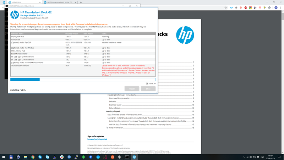284x160 pixels.
Task: Close the c06102813 browser tab
Action: (x=40, y=2)
